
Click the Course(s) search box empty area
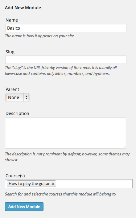[94, 184]
